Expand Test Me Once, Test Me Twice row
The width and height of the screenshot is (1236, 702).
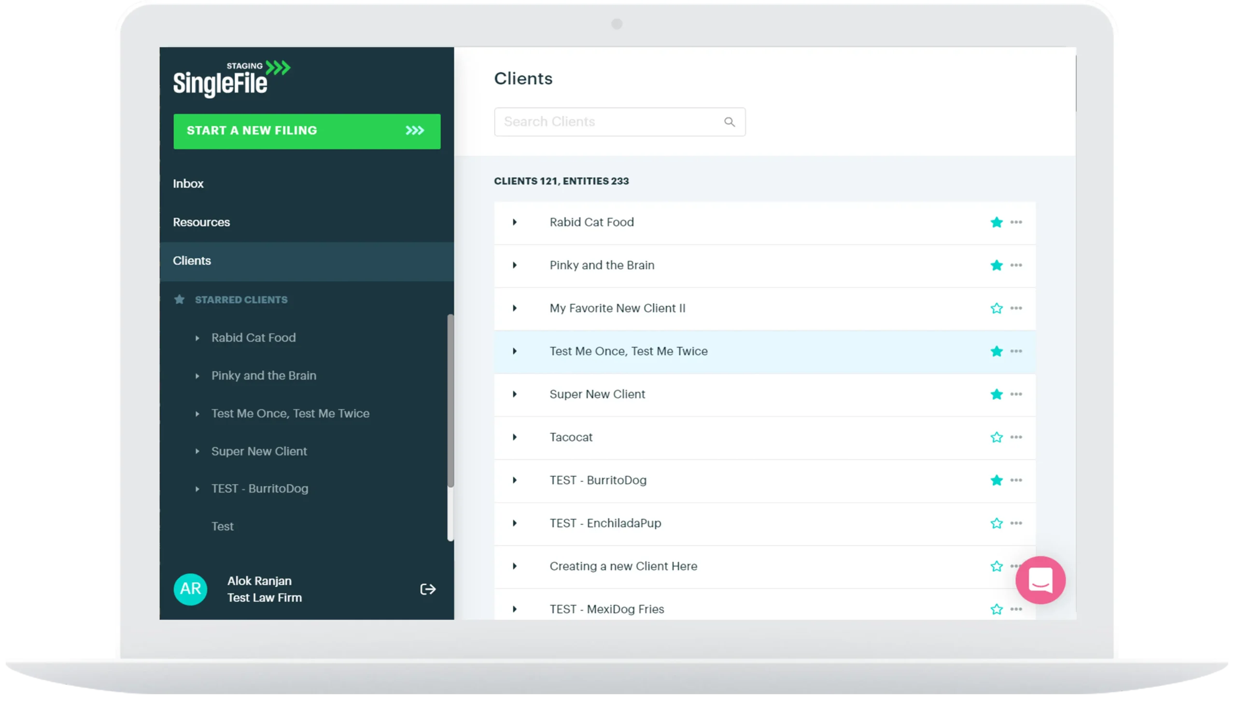point(515,351)
